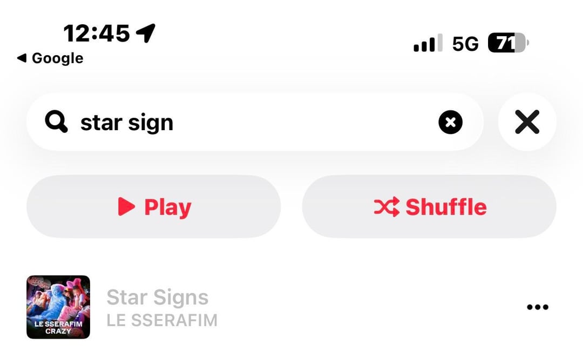Tap the battery level indicator
Image resolution: width=583 pixels, height=357 pixels.
pyautogui.click(x=508, y=43)
